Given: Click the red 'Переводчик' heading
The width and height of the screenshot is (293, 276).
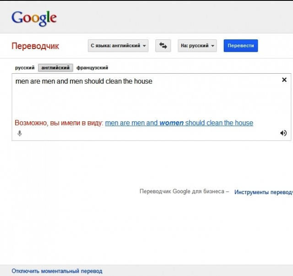Looking at the screenshot, I should tap(35, 46).
